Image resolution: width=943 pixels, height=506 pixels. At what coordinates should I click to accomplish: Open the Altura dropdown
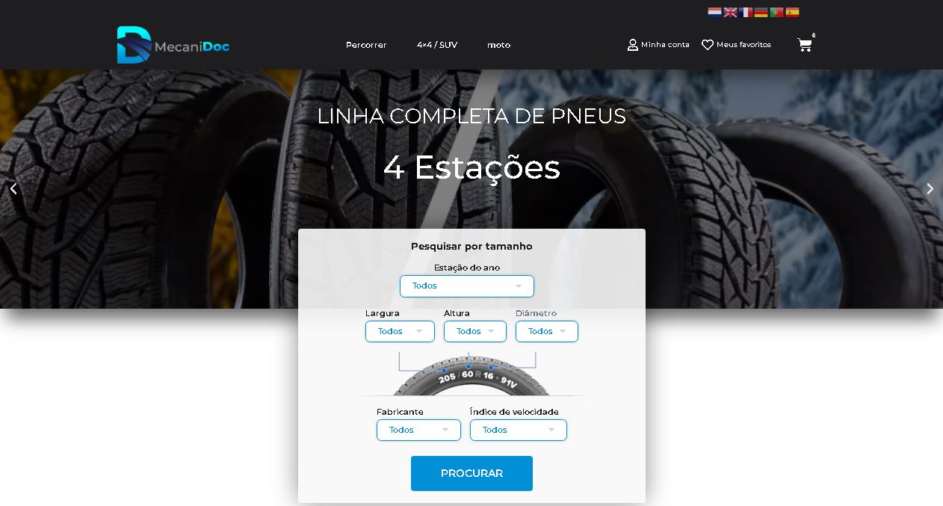point(475,331)
